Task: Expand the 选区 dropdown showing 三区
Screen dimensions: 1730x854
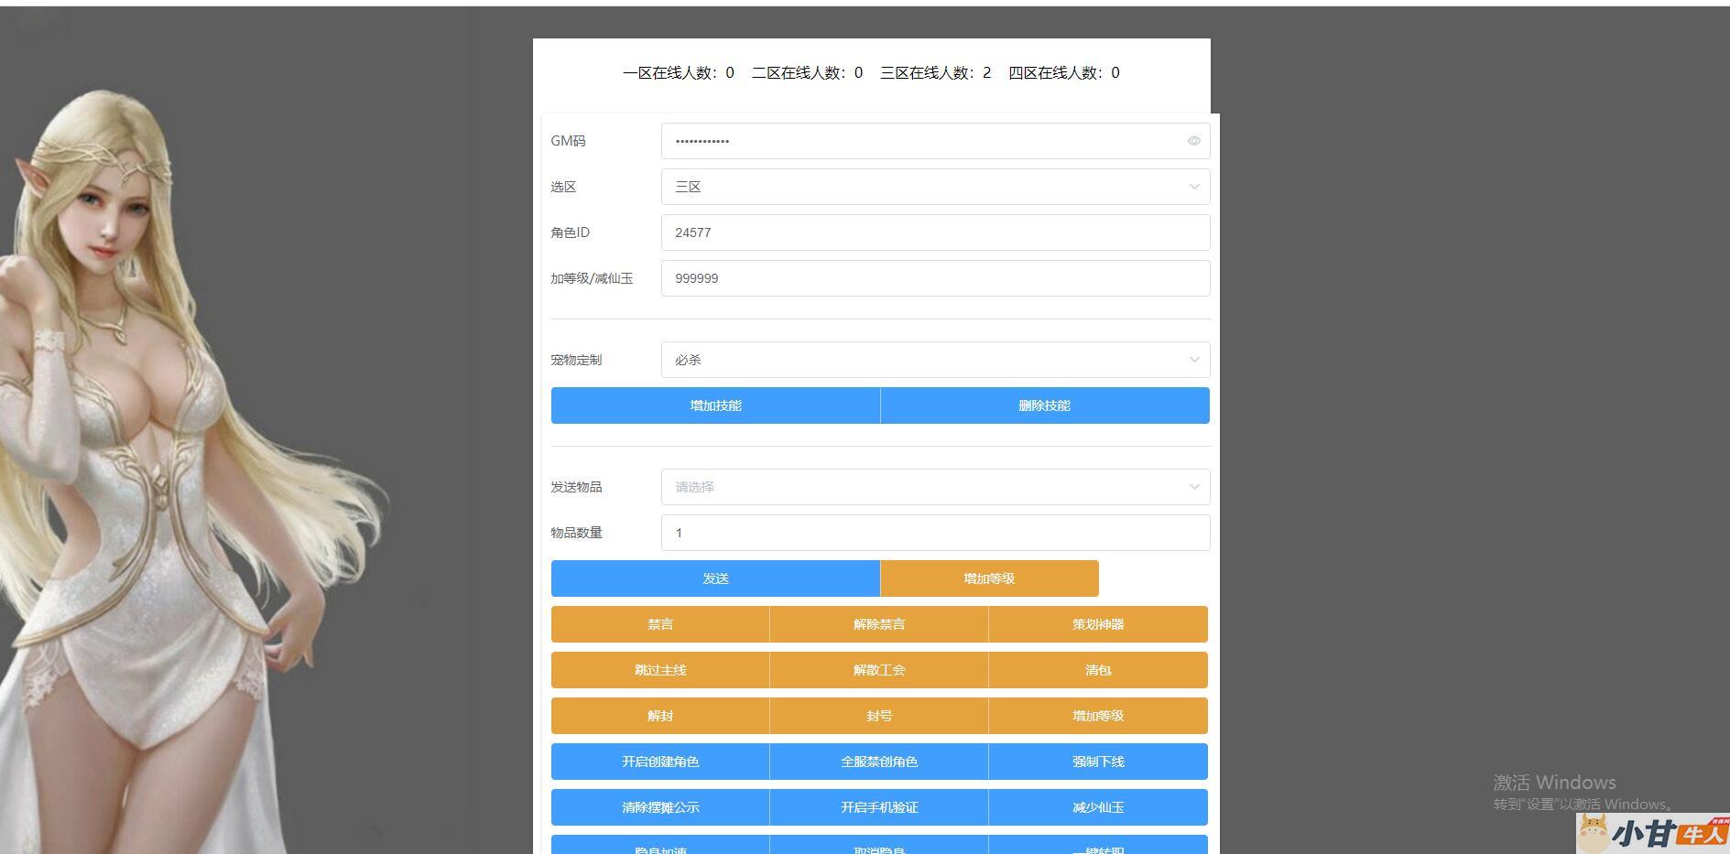Action: click(934, 187)
